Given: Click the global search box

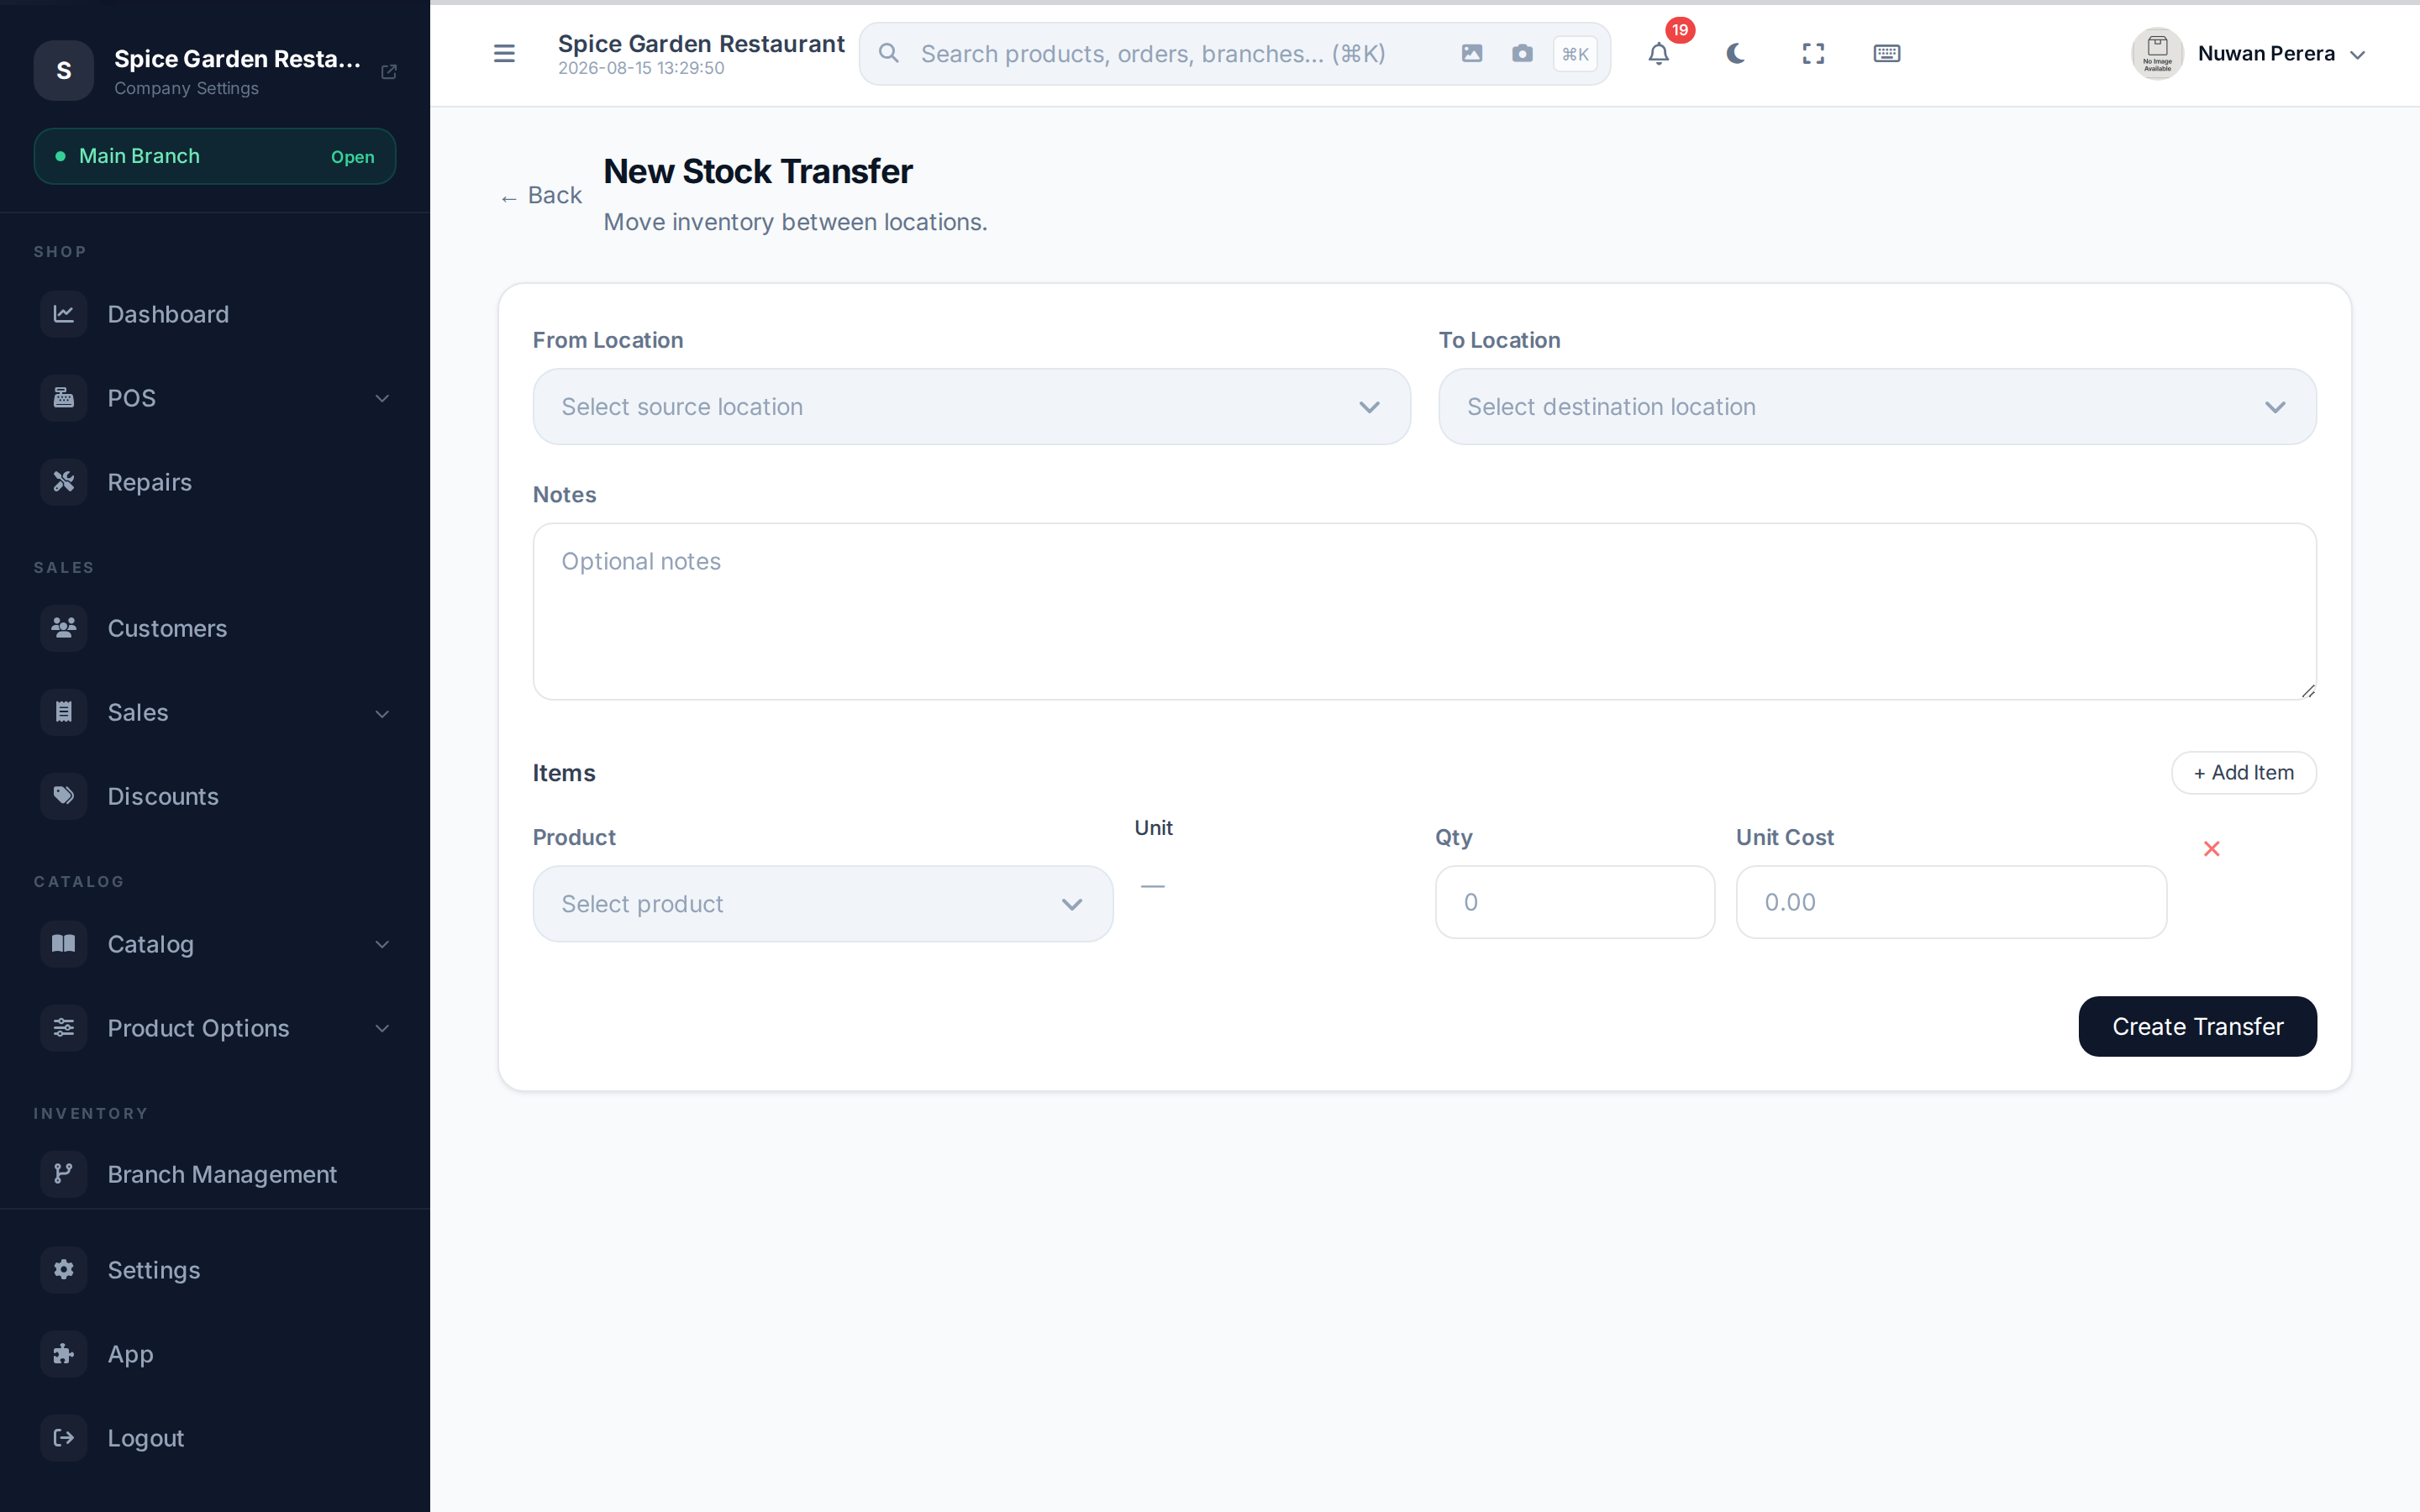Looking at the screenshot, I should pos(1234,54).
